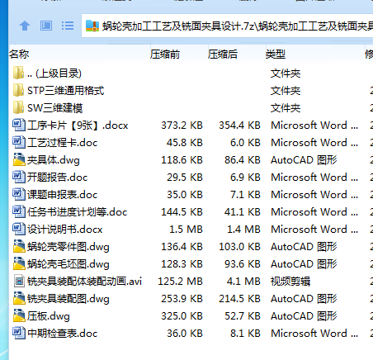Select the AutoCAD icon of 夹具体.dwg
373x360 pixels.
19,159
